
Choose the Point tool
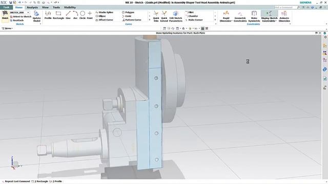pos(90,15)
